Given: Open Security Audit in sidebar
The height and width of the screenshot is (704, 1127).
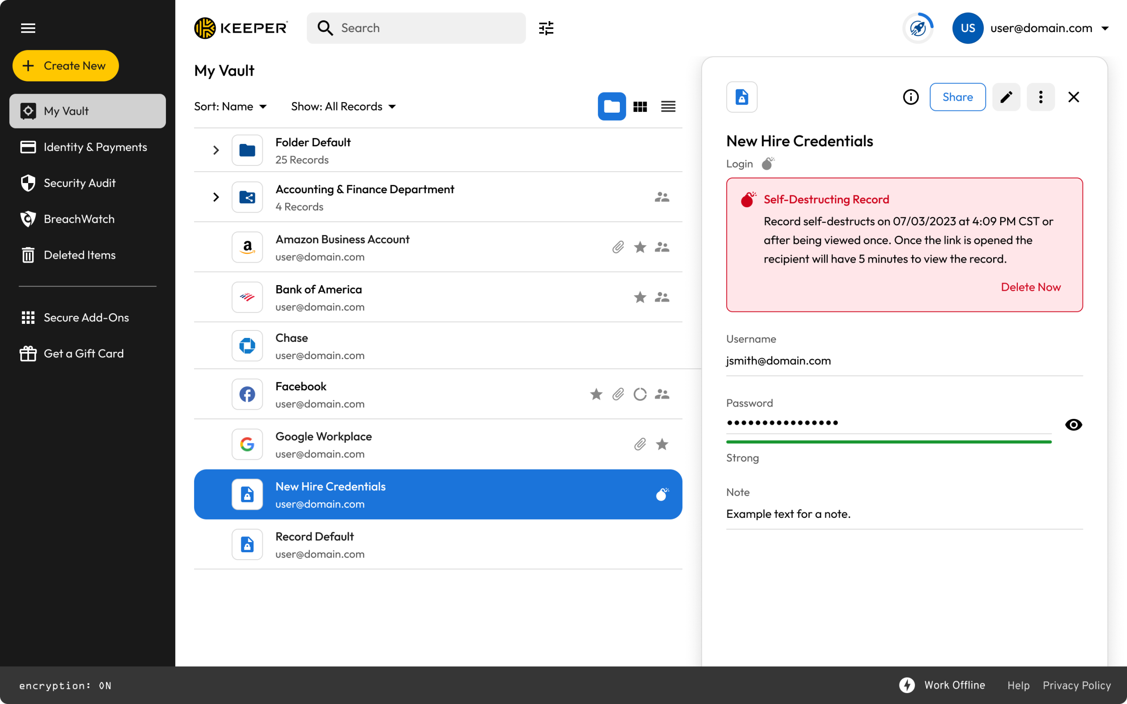Looking at the screenshot, I should click(79, 183).
